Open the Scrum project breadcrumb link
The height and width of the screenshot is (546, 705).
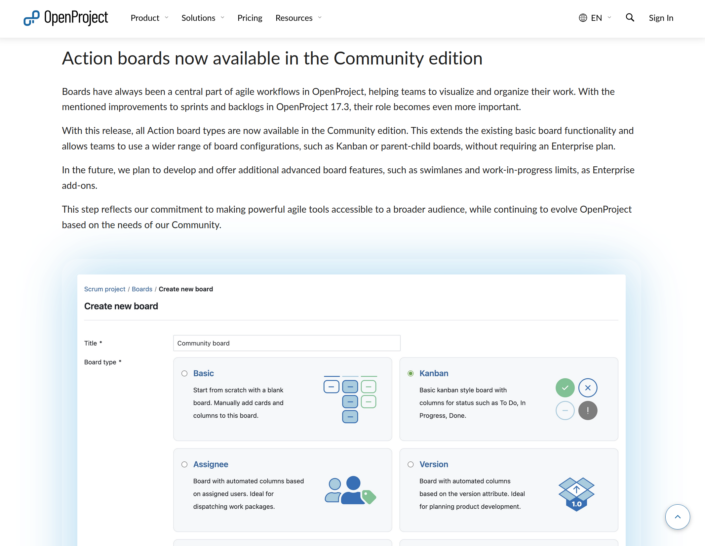point(105,289)
